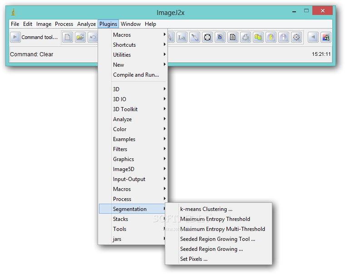Screen dimensions: 345x274
Task: Click the gray dotted polygon toolbar icon
Action: pos(246,37)
